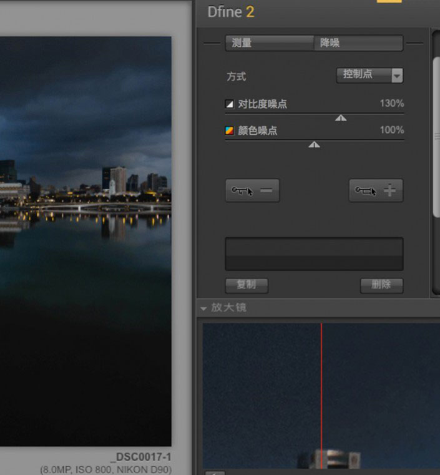Click the 复制 button
The image size is (440, 475).
247,285
